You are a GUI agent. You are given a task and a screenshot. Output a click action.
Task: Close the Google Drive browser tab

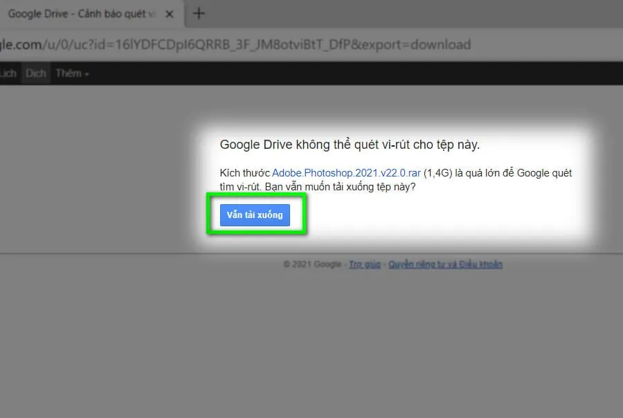[x=170, y=15]
